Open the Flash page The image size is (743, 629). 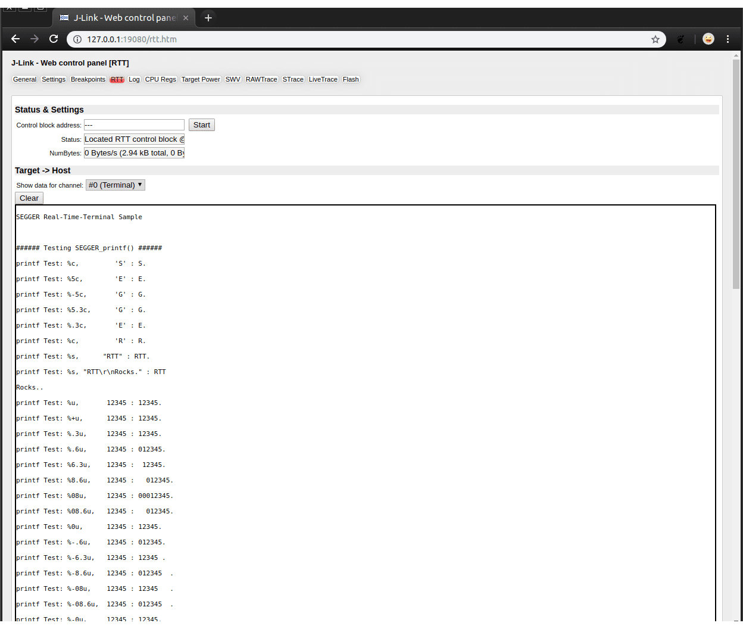tap(351, 79)
